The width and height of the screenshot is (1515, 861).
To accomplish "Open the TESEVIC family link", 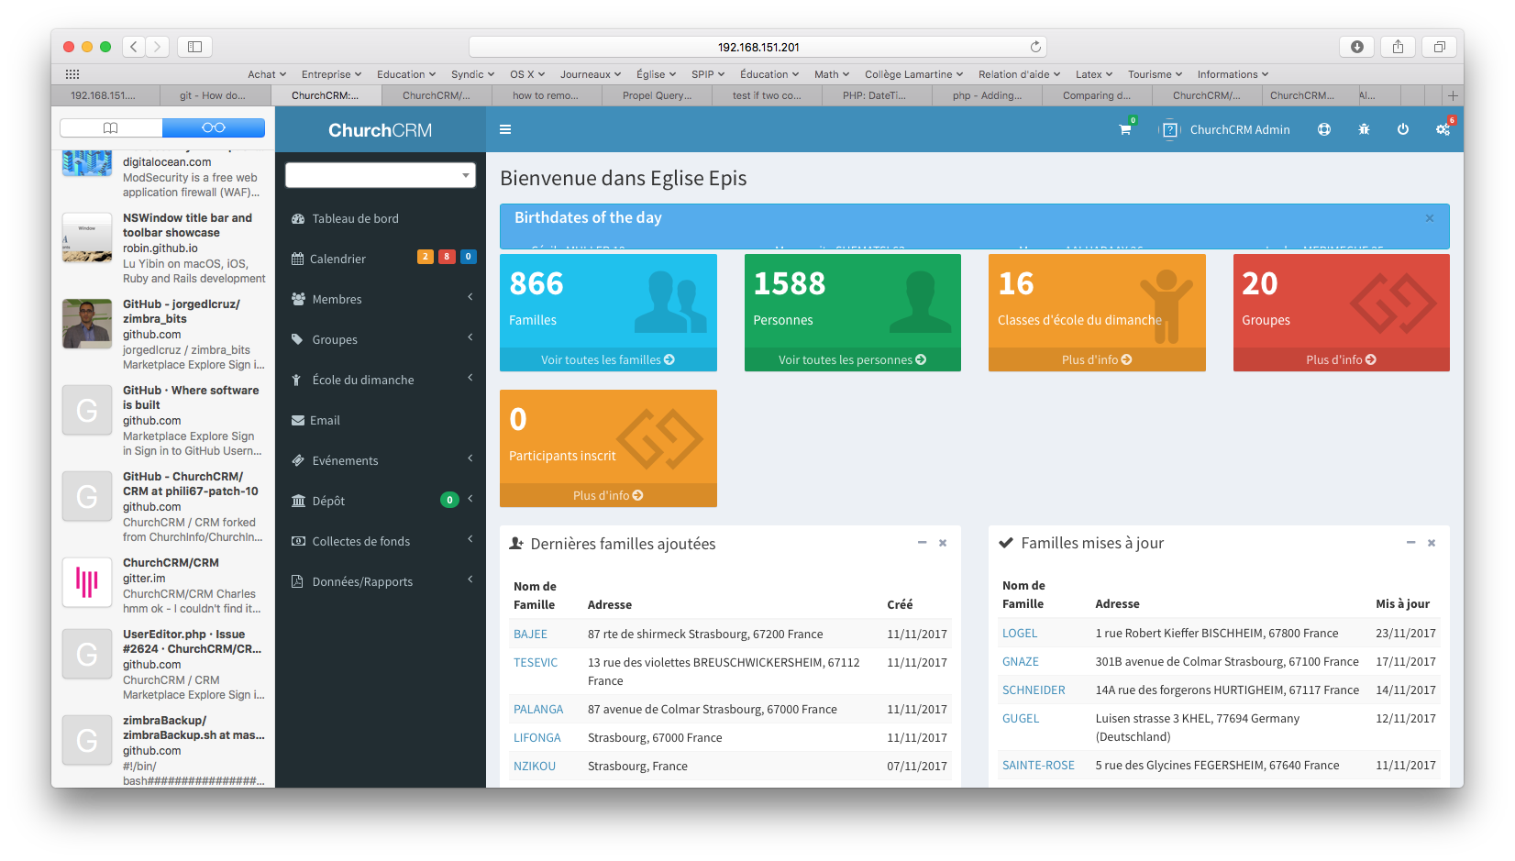I will tap(536, 662).
